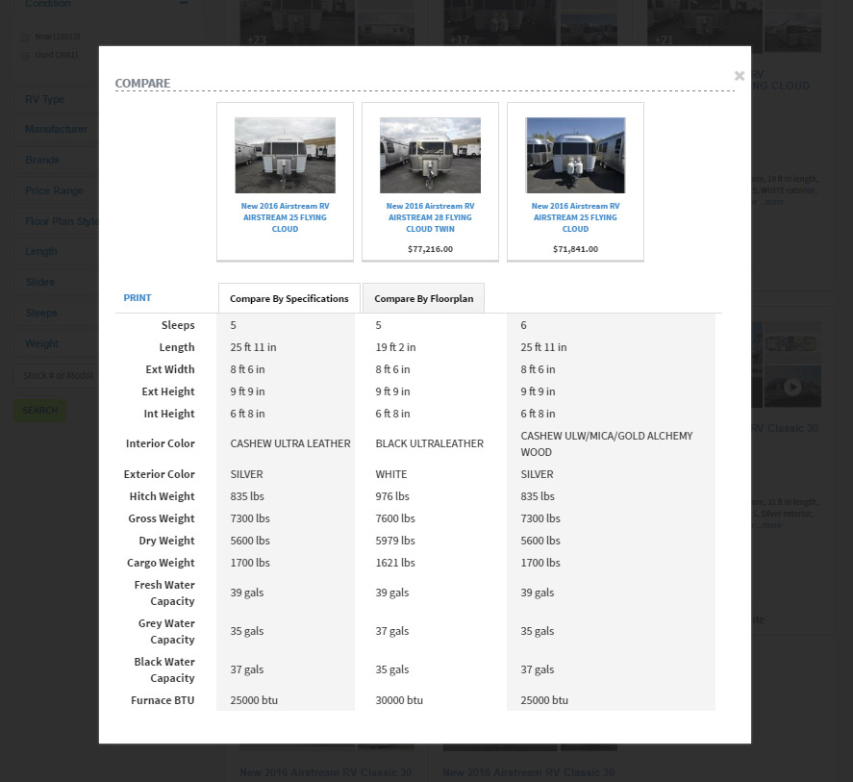Click the green SEARCH button

coord(39,410)
